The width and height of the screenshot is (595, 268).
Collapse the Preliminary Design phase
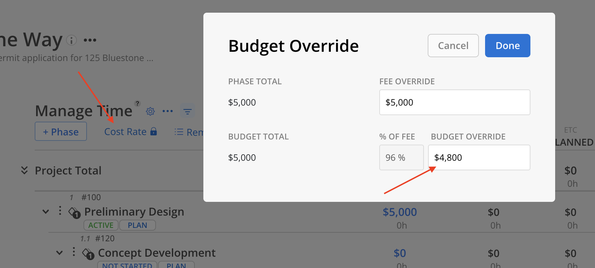click(46, 212)
